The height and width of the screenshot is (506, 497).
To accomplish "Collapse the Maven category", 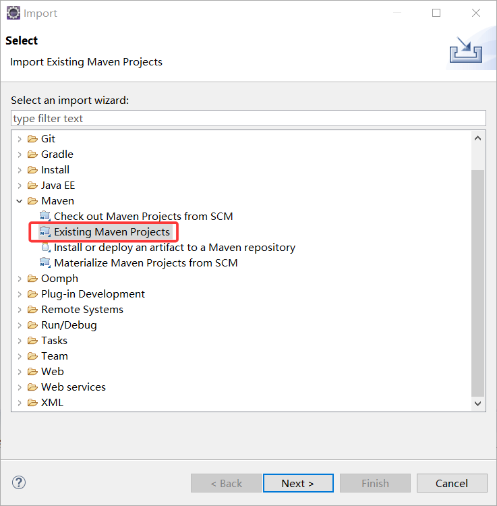I will click(x=20, y=201).
